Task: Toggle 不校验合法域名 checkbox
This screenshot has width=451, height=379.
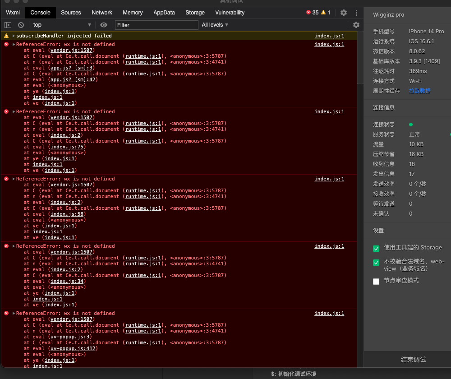Action: [376, 263]
